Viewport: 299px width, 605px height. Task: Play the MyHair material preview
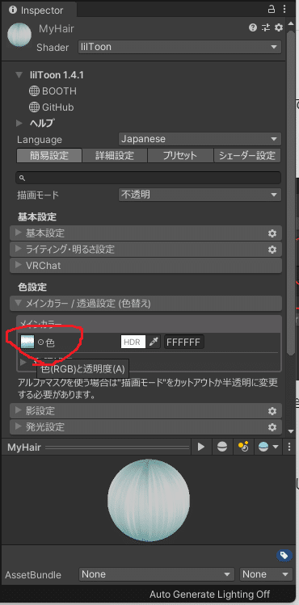pos(201,447)
